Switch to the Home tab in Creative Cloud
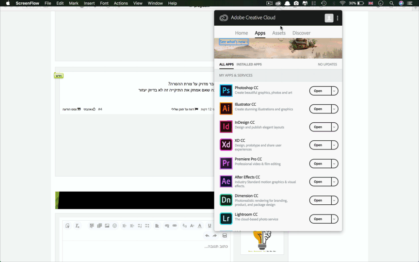419x262 pixels. (242, 33)
